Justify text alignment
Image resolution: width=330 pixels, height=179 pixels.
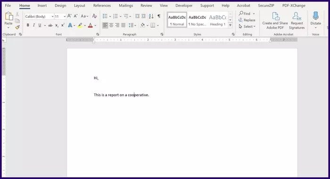(124, 25)
